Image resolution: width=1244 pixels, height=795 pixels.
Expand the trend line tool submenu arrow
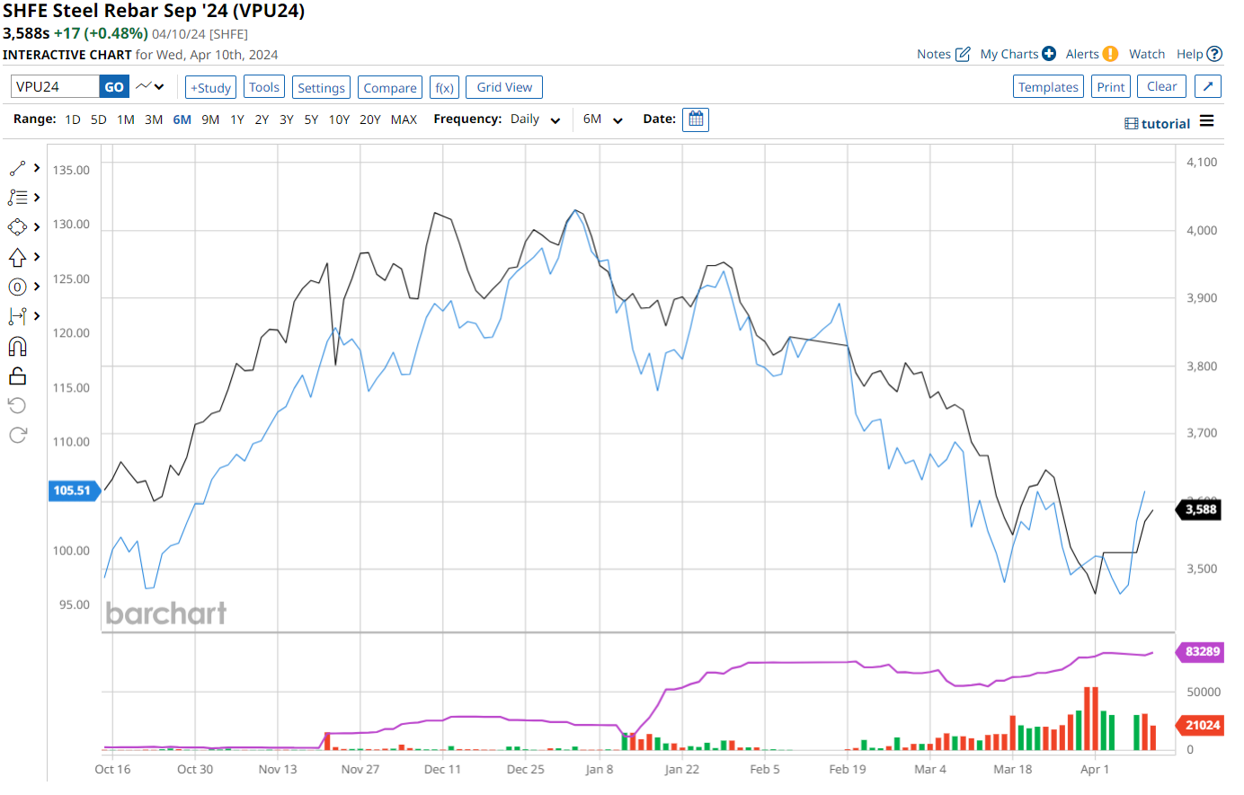(37, 168)
